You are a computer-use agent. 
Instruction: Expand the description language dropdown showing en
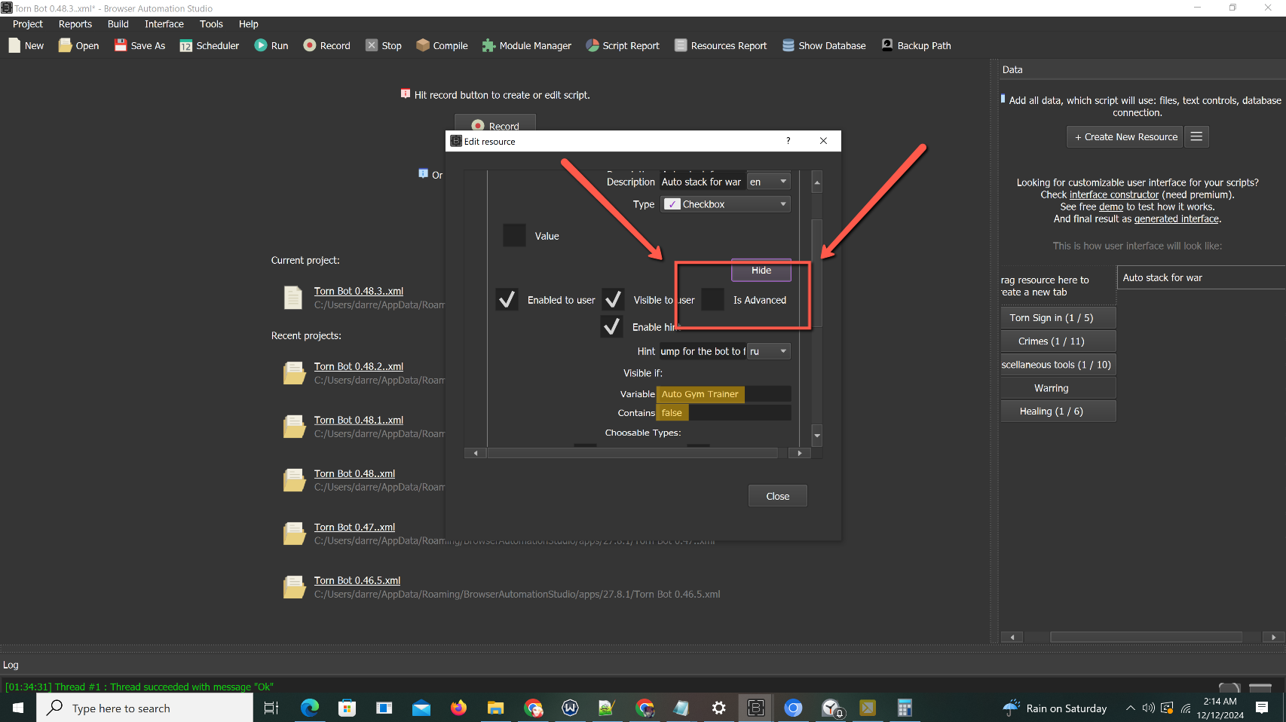(x=768, y=182)
